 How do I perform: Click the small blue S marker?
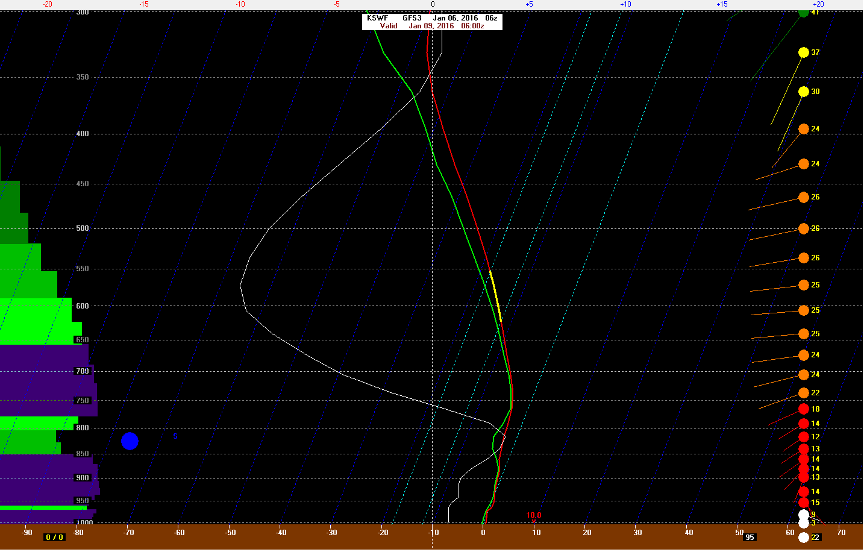coord(175,436)
